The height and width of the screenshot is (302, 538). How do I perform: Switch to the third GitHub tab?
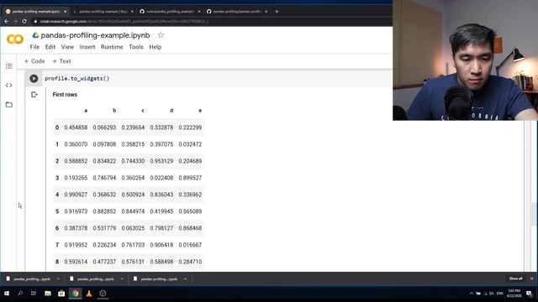coord(167,11)
